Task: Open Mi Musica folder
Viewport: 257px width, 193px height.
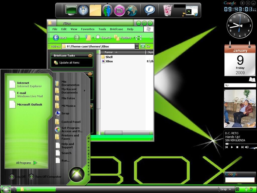Action: click(65, 106)
